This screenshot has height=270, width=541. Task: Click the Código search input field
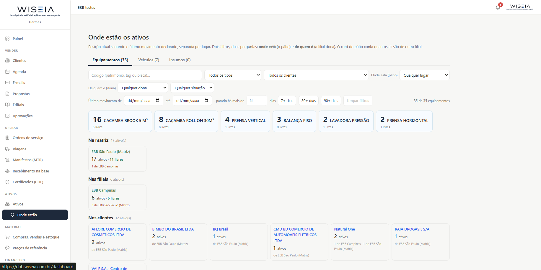click(145, 75)
